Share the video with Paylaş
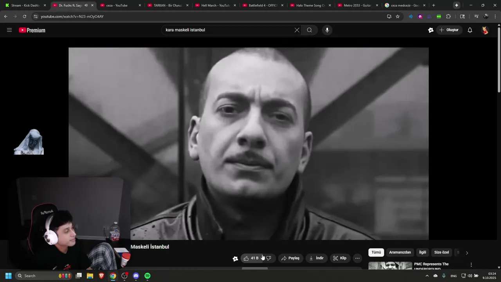 coord(290,258)
